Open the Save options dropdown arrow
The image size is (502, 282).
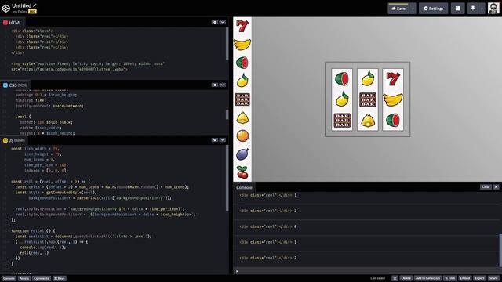point(413,9)
